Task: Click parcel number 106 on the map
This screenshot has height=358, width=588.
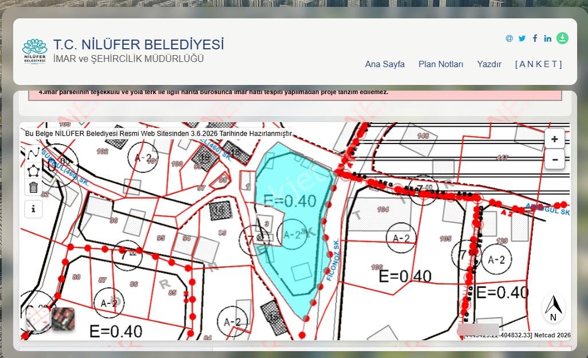Action: pos(377,267)
